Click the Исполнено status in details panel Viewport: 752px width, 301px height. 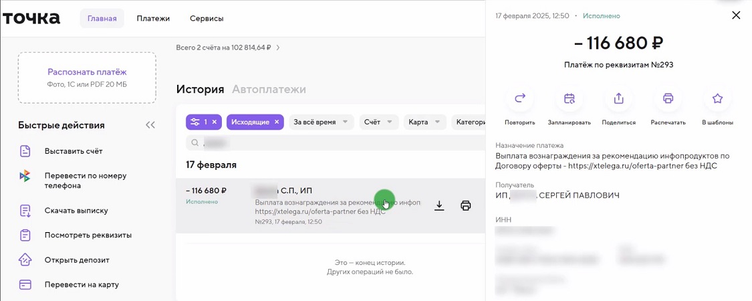pyautogui.click(x=602, y=16)
